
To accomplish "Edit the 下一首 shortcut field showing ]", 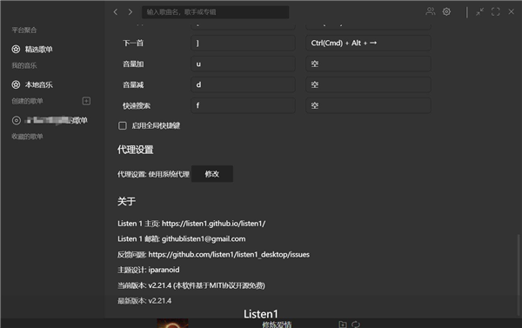I will coord(243,43).
